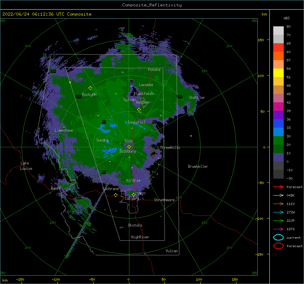Click the red forecast arrow in legend
The image size is (304, 284).
(278, 187)
